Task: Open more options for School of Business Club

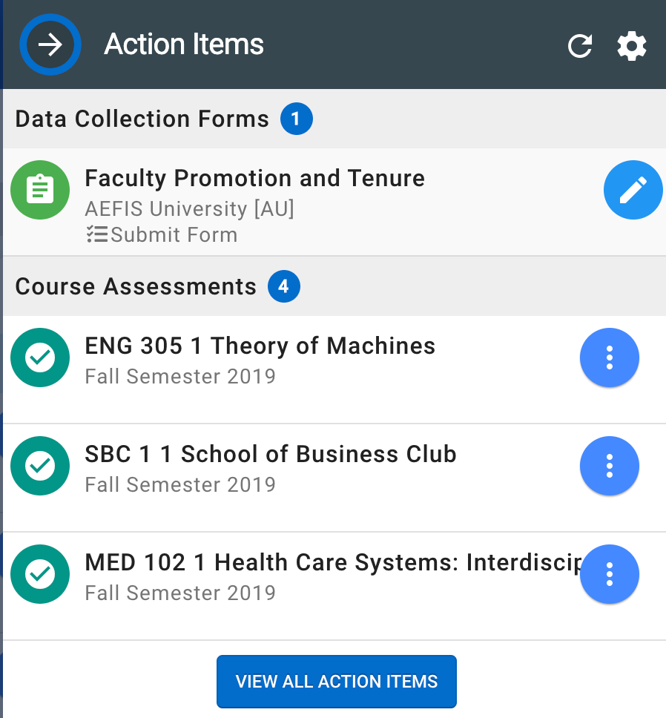Action: [x=609, y=466]
